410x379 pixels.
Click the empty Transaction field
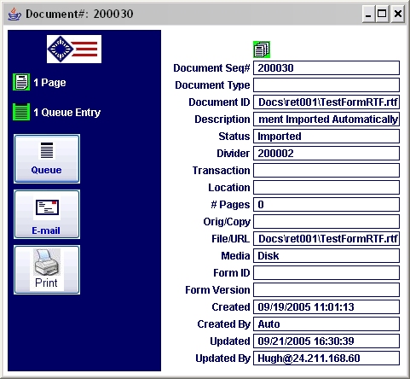pos(326,171)
